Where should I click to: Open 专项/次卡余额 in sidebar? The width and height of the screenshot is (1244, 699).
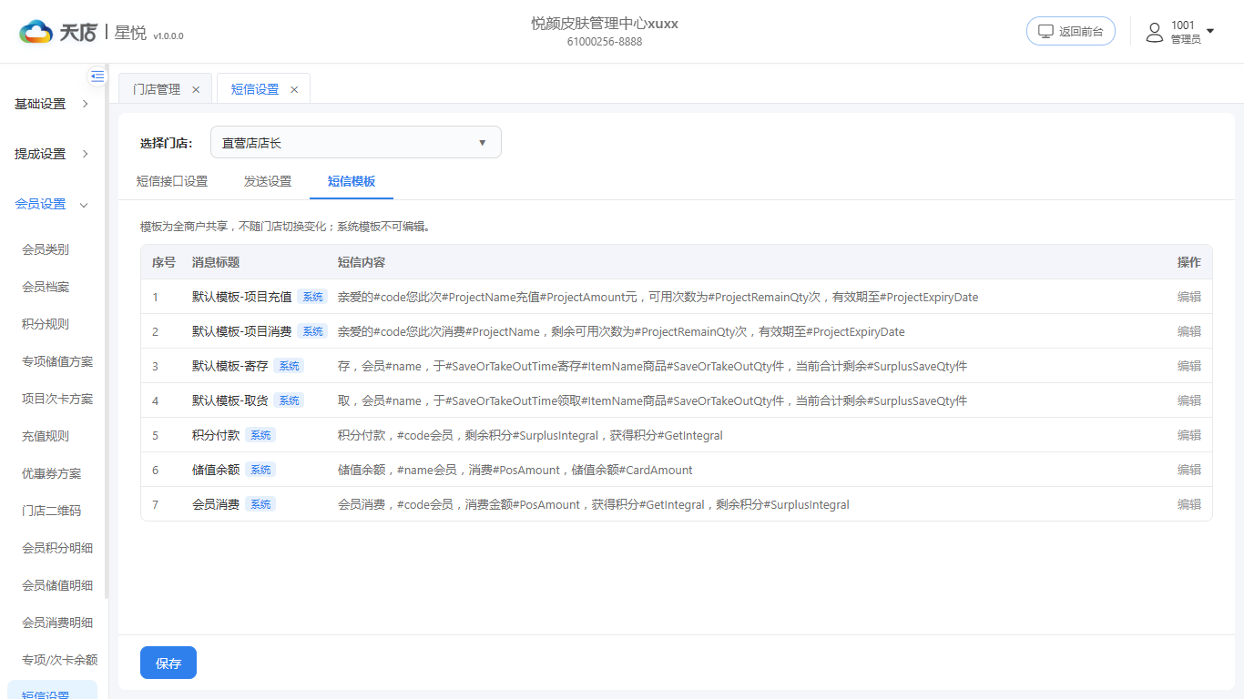pyautogui.click(x=60, y=660)
